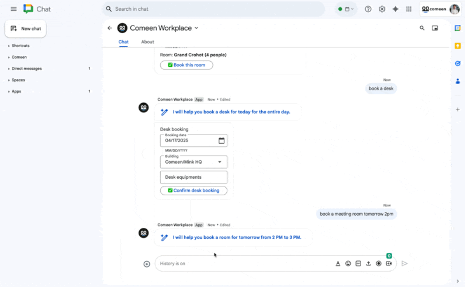The image size is (465, 287).
Task: Open text formatting options in message bar
Action: (x=338, y=263)
